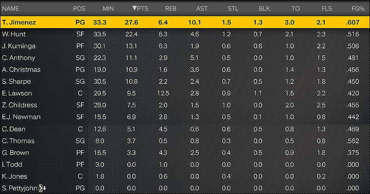Select player K. Jones
The image size is (370, 194).
coord(185,176)
